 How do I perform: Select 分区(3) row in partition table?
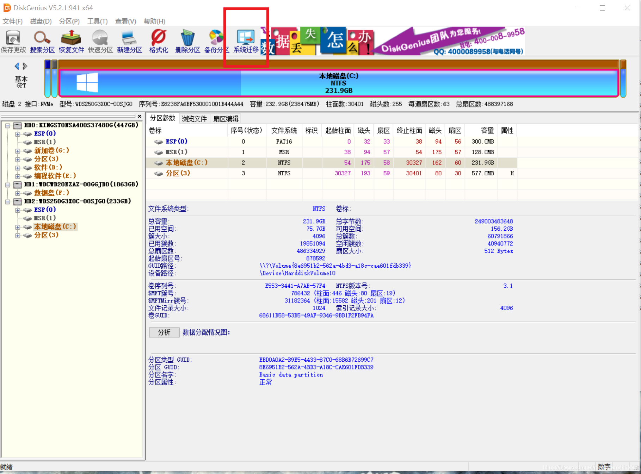[331, 173]
